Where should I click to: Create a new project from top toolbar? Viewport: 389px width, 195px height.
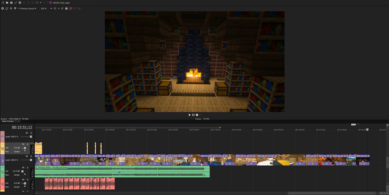point(3,3)
